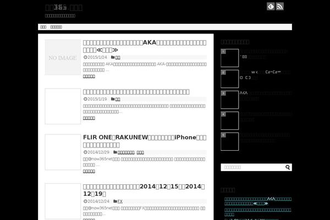The width and height of the screenshot is (330, 220).
Task: Open the article titled with 2014 12 15
Action: click(144, 190)
